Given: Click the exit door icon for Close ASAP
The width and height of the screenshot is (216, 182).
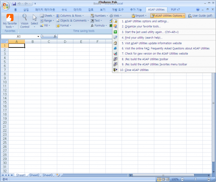Looking at the screenshot, I should (115, 70).
